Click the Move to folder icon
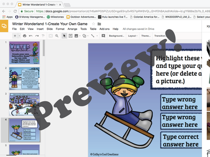The width and height of the screenshot is (210, 157). [x=99, y=24]
